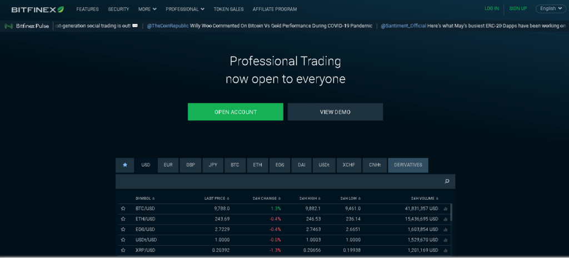Click the ticker table vertical scrollbar

click(451, 213)
